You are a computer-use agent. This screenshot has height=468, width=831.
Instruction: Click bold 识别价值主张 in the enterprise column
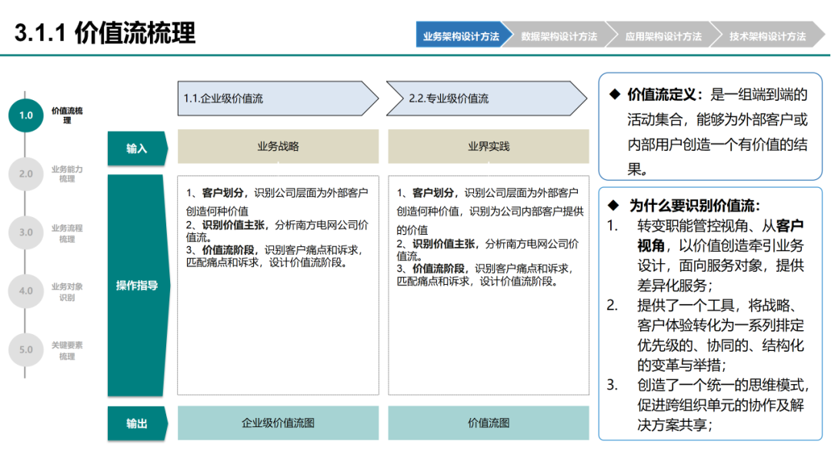coord(233,226)
